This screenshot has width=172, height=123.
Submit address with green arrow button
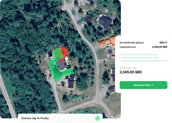[x=97, y=118]
